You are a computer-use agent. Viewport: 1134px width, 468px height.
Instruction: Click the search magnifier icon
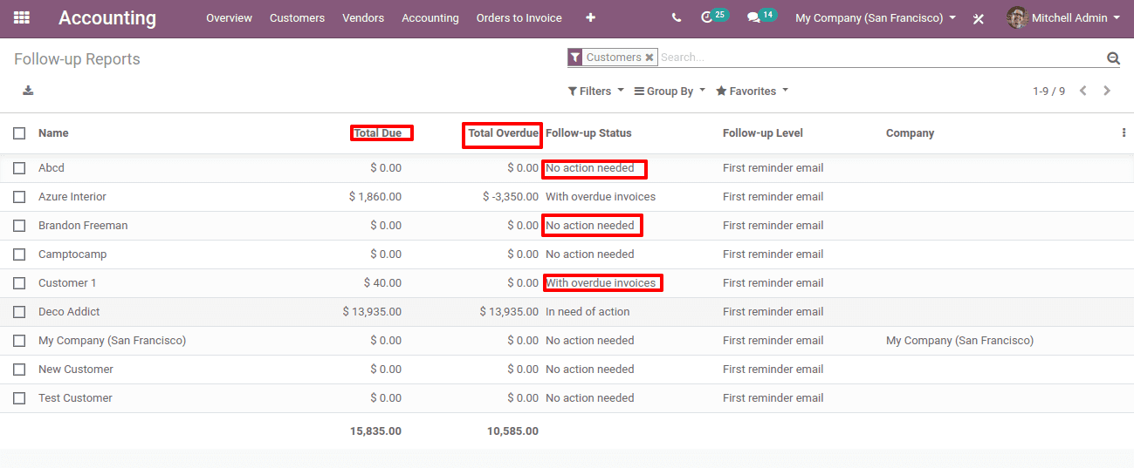tap(1113, 58)
